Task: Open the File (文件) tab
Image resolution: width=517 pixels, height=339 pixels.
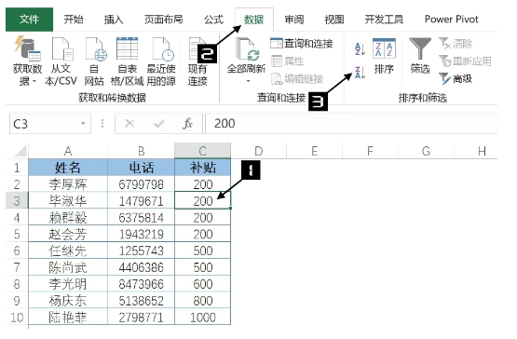Action: (x=30, y=20)
